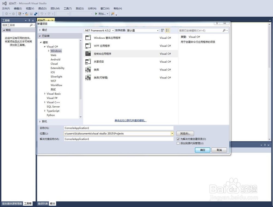Open the 分析(N) menu

tap(92, 8)
